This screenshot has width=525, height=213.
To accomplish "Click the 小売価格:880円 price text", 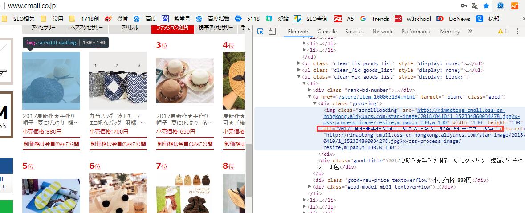I will coord(42,131).
